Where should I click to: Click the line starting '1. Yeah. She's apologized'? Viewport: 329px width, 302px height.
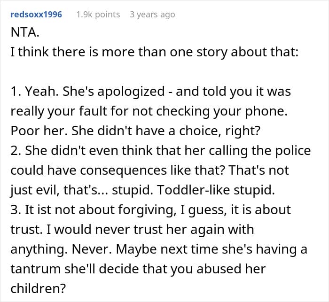point(151,92)
